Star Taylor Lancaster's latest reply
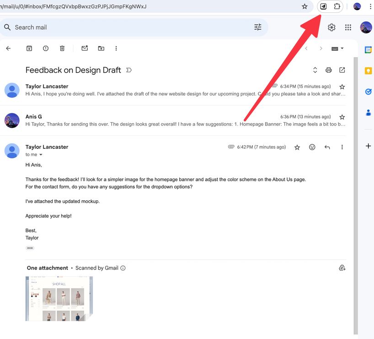 click(x=297, y=147)
